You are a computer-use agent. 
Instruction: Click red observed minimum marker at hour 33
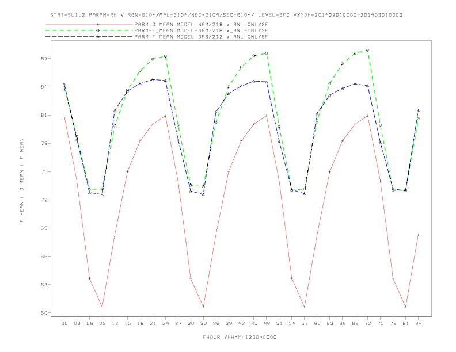(203, 307)
